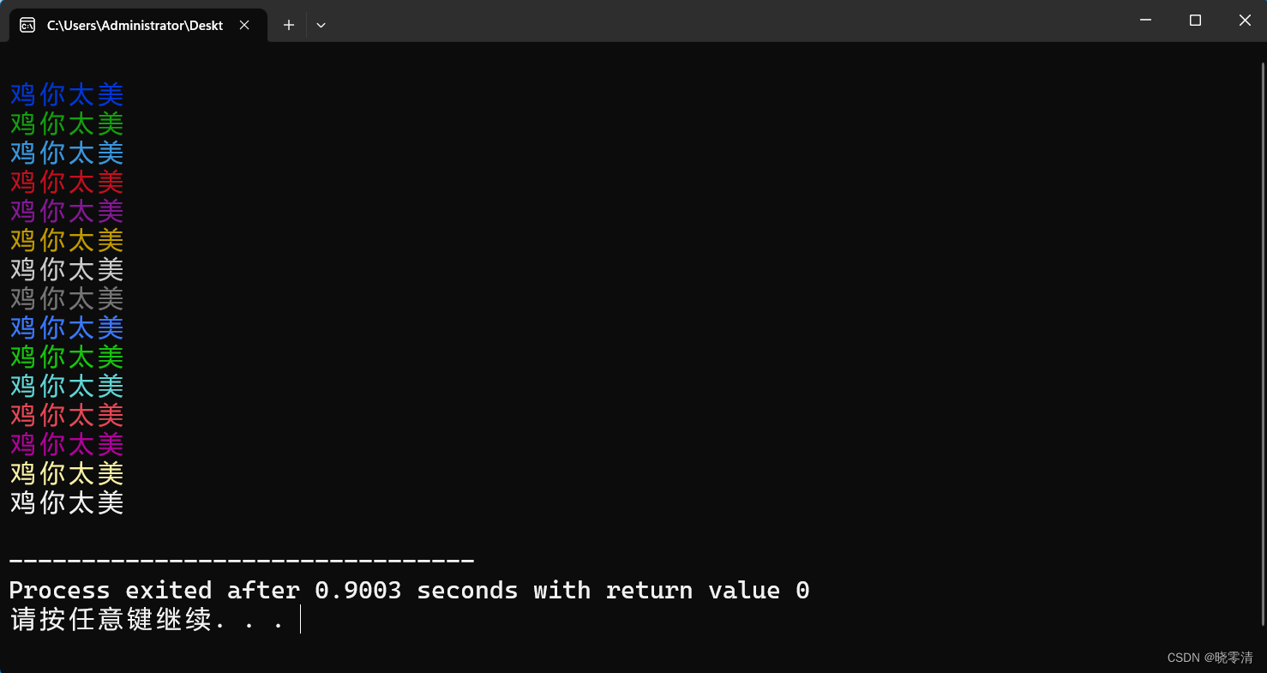Click the fourth 鸡你太美 line in dark red
This screenshot has height=673, width=1267.
coord(67,182)
